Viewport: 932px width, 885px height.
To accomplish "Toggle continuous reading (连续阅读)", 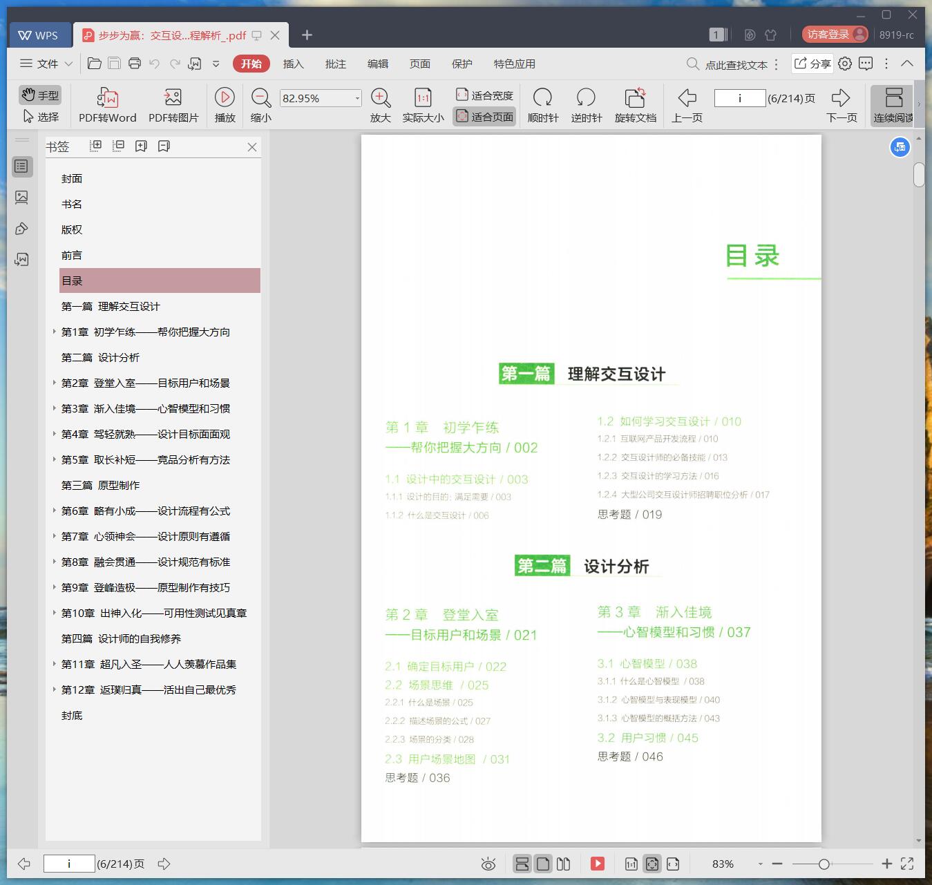I will tap(893, 105).
